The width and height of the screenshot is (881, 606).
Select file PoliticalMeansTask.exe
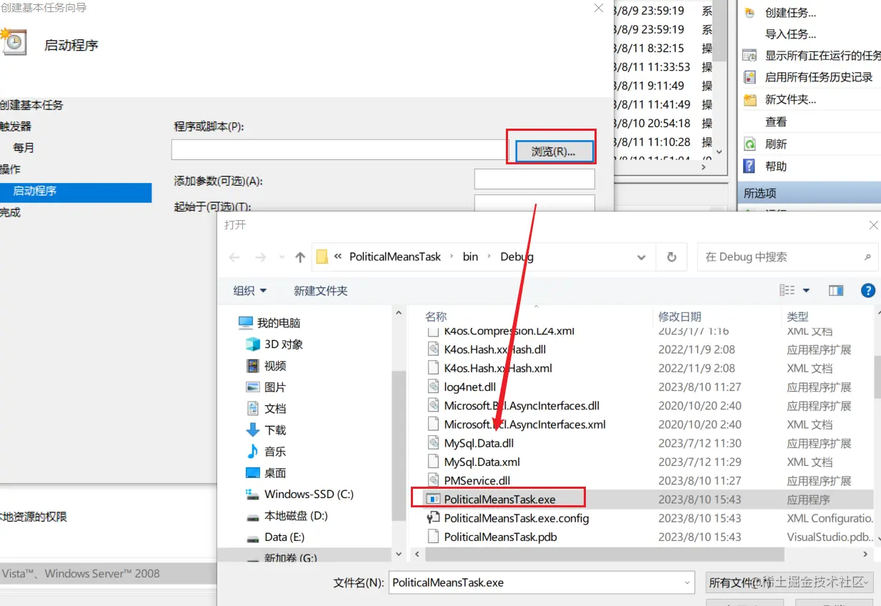499,499
